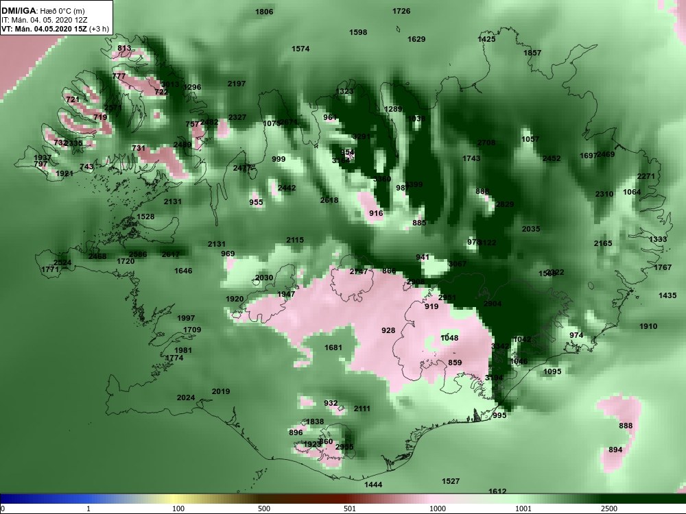Select the 1598 height label
This screenshot has width=686, height=514.
pos(358,32)
